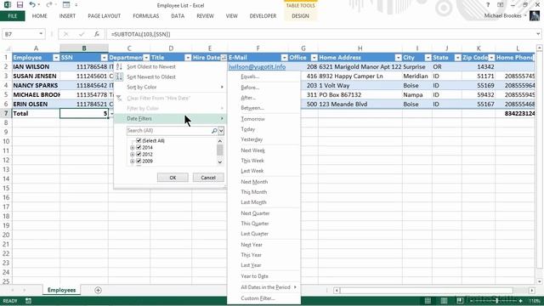
Task: Click Cancel in filter menu
Action: point(208,178)
